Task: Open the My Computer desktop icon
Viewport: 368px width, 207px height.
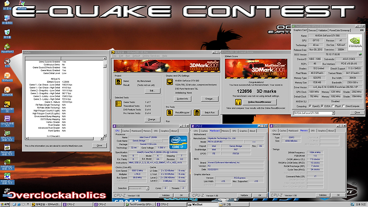Action: (7, 19)
